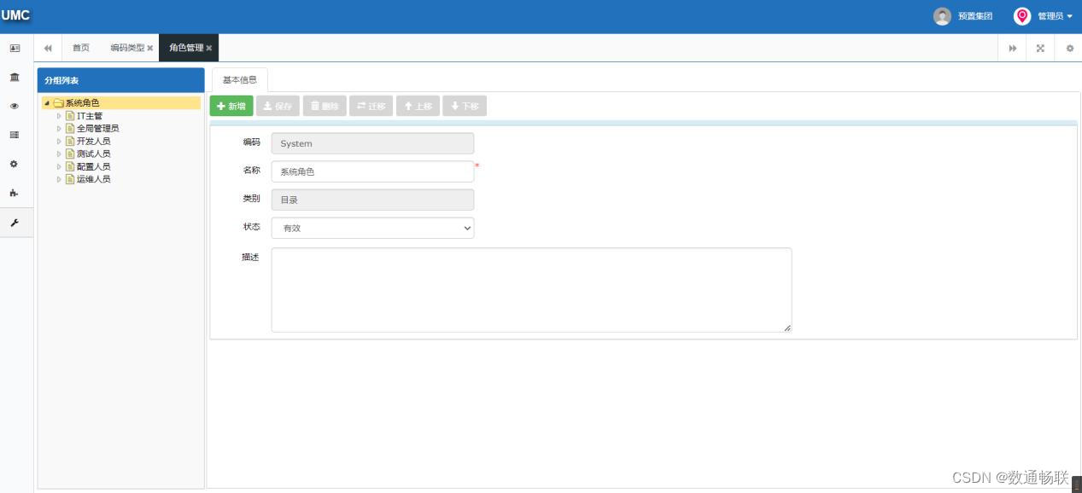Expand the 运维人员 tree node
The width and height of the screenshot is (1082, 493).
[59, 180]
